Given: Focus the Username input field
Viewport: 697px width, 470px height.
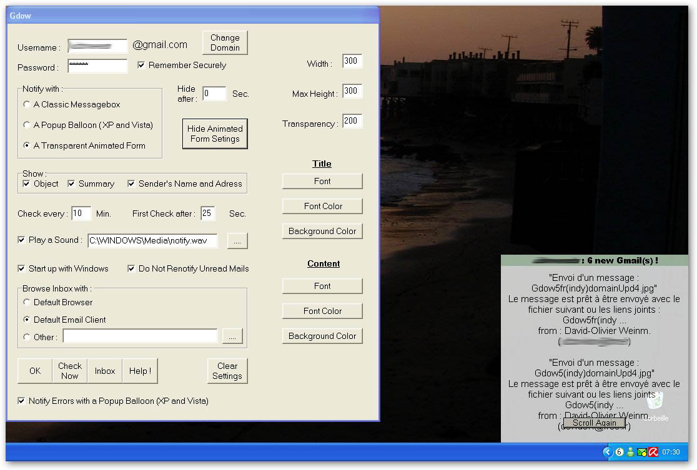Looking at the screenshot, I should coord(97,46).
